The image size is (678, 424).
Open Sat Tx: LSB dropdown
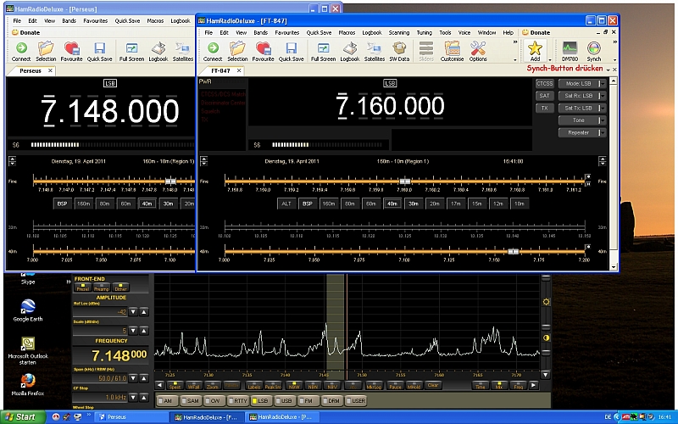click(x=582, y=108)
